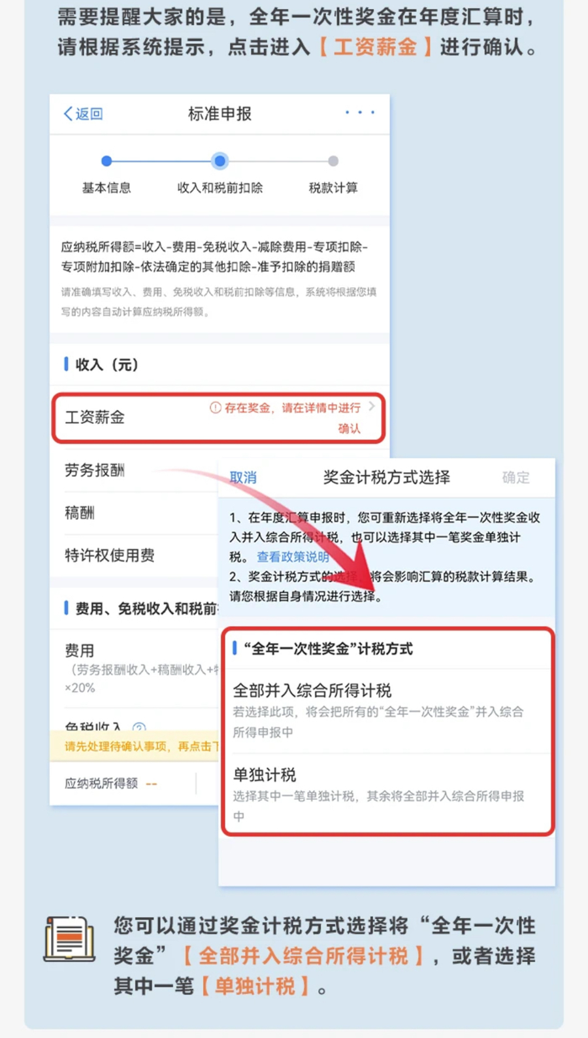
Task: Click 确定 in bonus tax dialog
Action: tap(515, 477)
